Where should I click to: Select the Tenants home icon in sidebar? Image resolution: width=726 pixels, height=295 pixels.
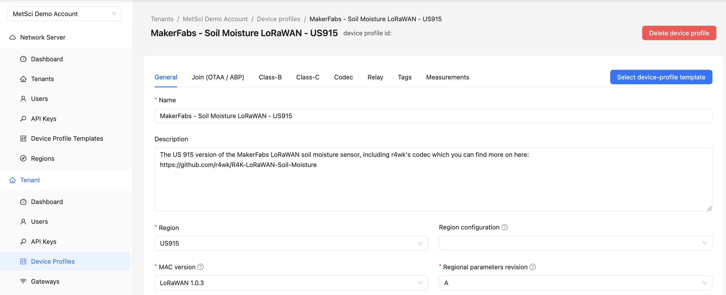24,79
